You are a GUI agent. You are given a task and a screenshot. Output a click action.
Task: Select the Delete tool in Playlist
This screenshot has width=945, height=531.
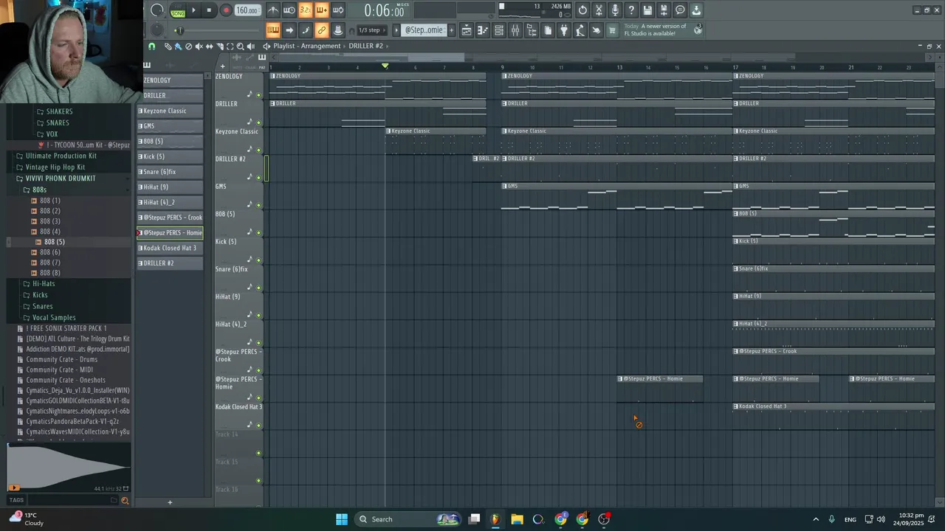[x=188, y=46]
